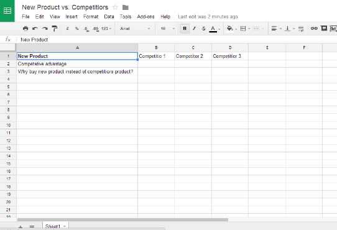Open the Sheet1 tab dropdown arrow
This screenshot has height=230, width=337.
(x=65, y=226)
